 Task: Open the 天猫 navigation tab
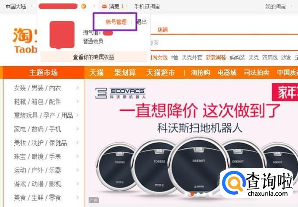click(x=97, y=73)
